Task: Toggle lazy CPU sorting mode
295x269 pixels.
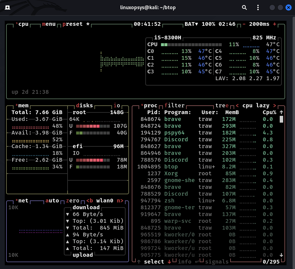Action: coord(262,106)
